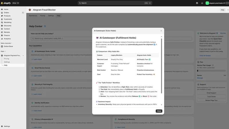Screen dimensions: 229x129
Task: Click the 'Legacy Blockers' column header
Action: [117, 55]
